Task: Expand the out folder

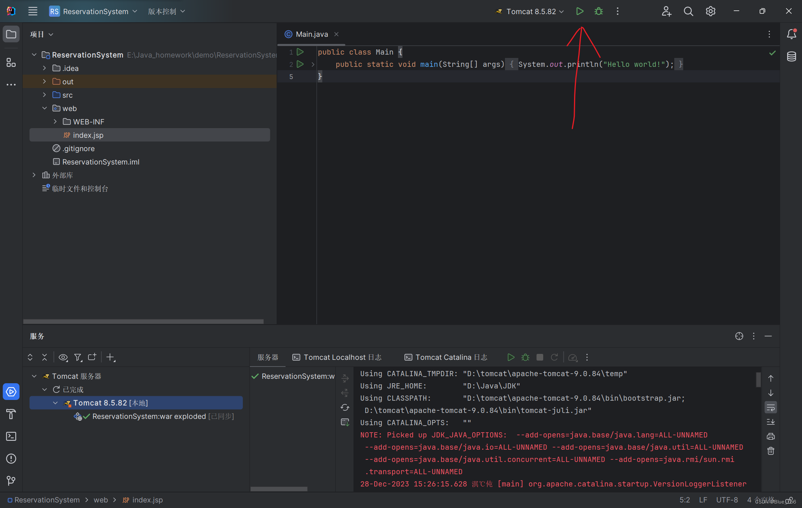Action: coord(44,82)
